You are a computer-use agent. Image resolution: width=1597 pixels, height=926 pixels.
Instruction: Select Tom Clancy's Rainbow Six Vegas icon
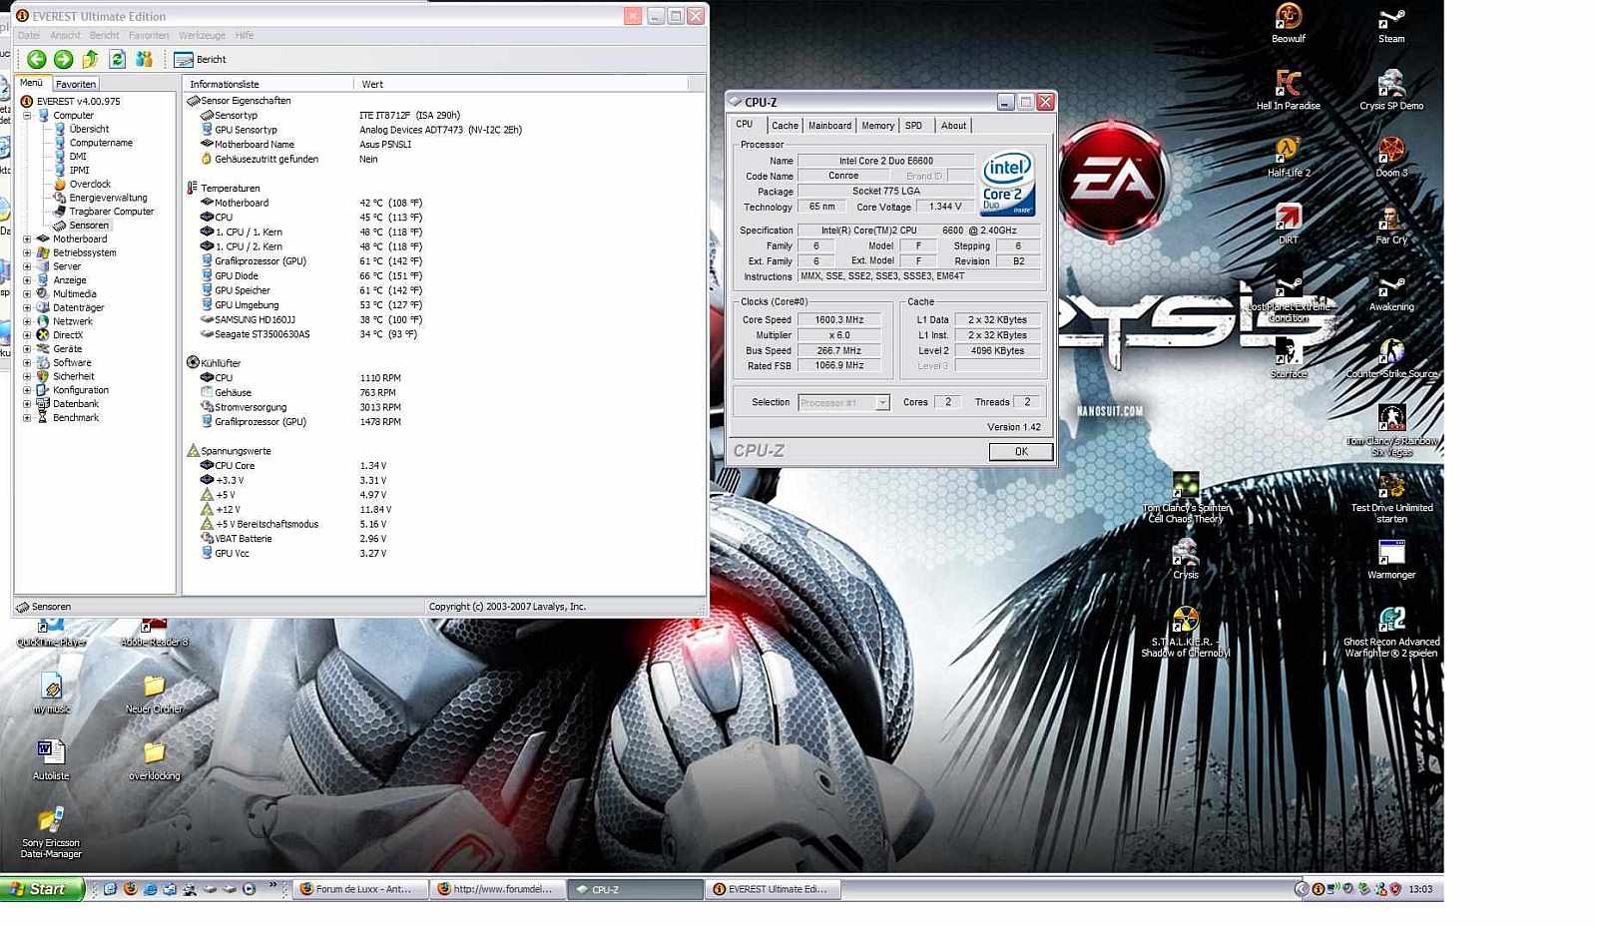(x=1391, y=430)
